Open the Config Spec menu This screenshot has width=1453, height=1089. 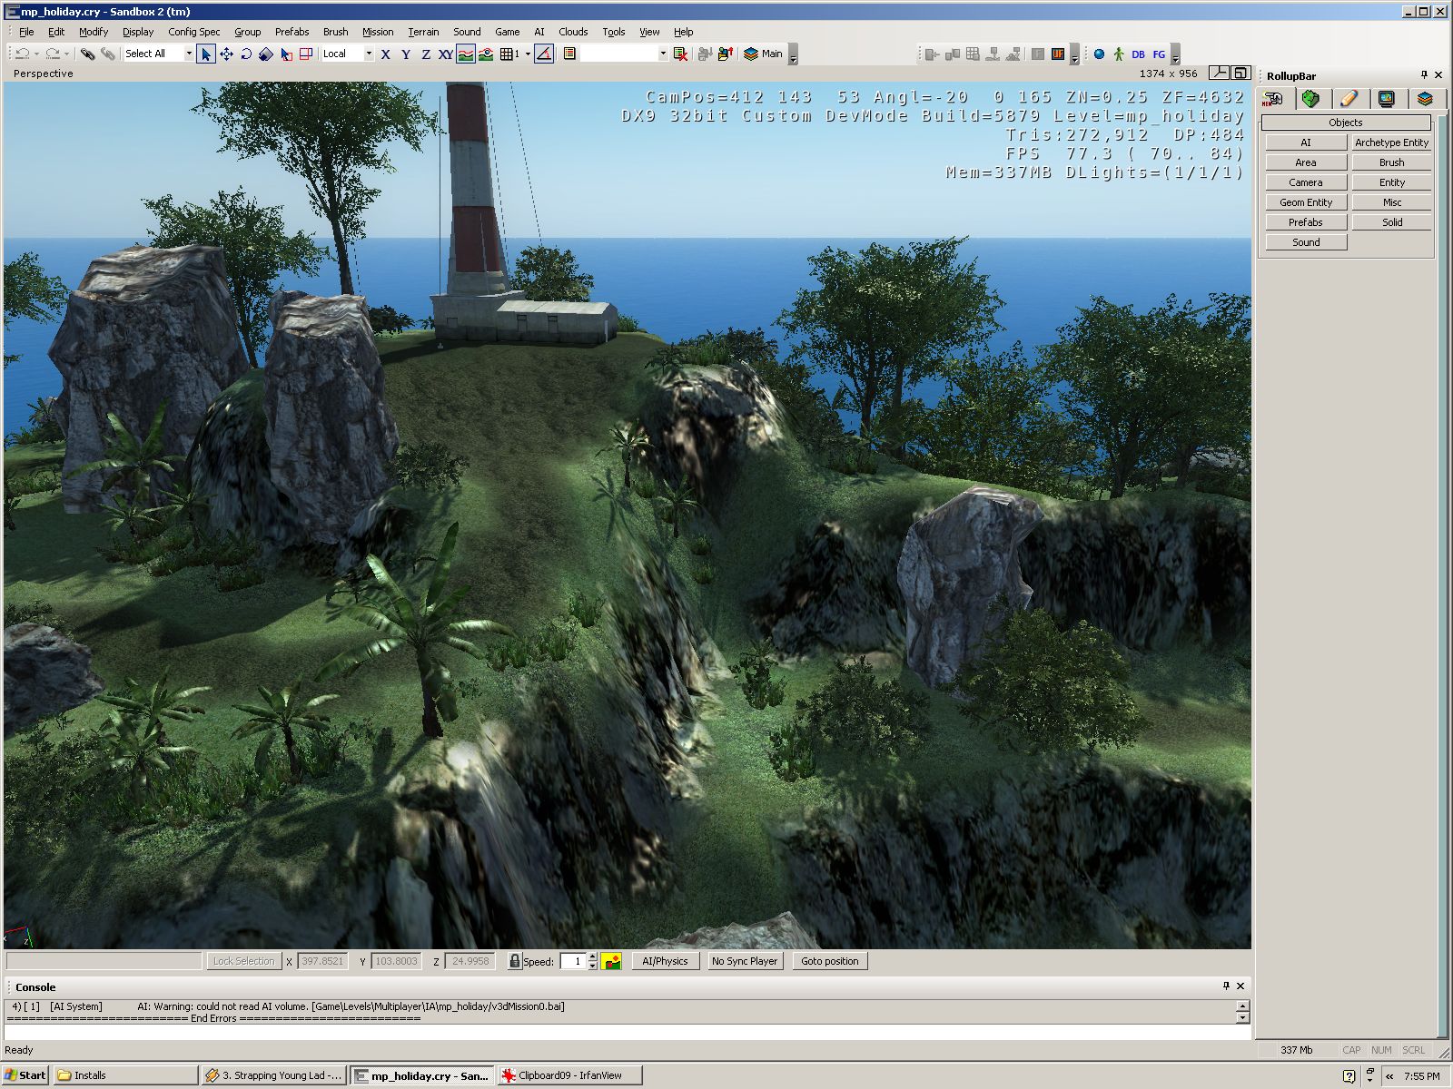click(193, 32)
